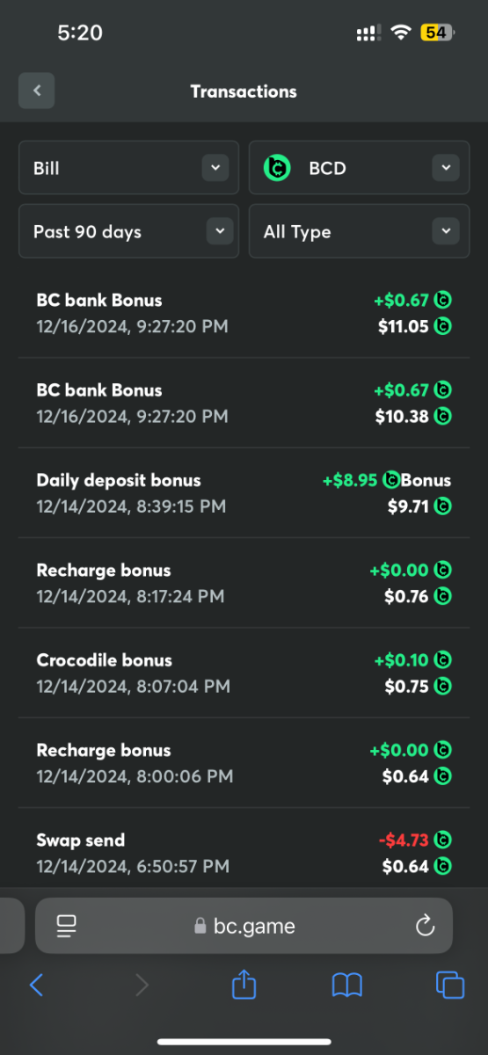Open Recharge bonus entry at 8:17:24 PM
This screenshot has height=1055, width=488.
click(x=244, y=583)
